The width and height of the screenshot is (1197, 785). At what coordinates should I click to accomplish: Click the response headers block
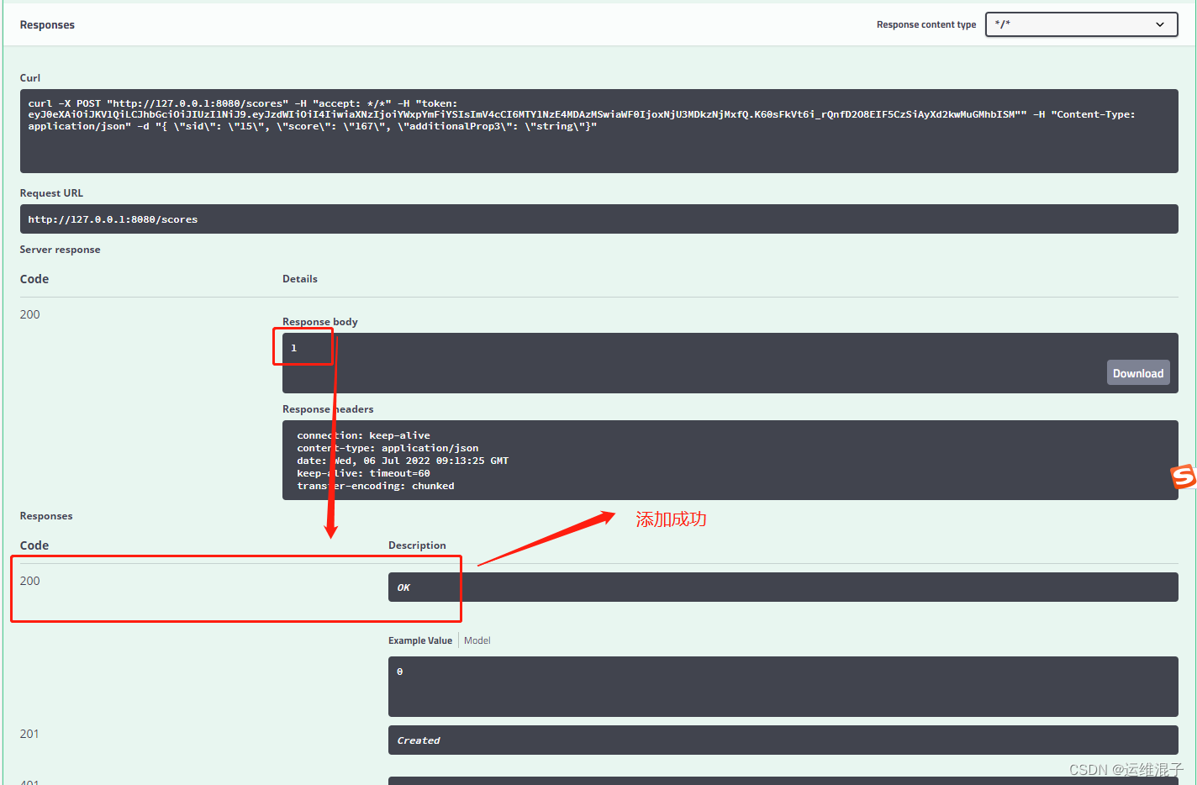tap(730, 461)
